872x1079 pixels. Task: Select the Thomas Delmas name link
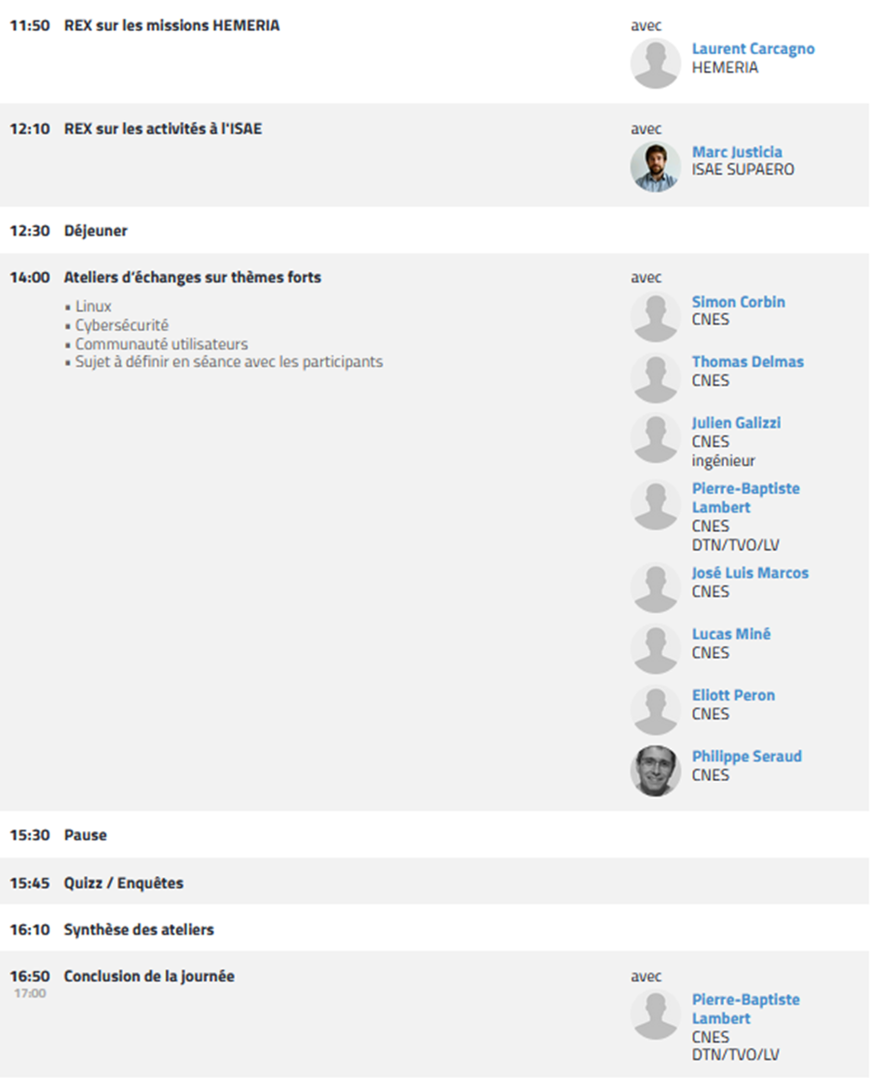[x=747, y=362]
